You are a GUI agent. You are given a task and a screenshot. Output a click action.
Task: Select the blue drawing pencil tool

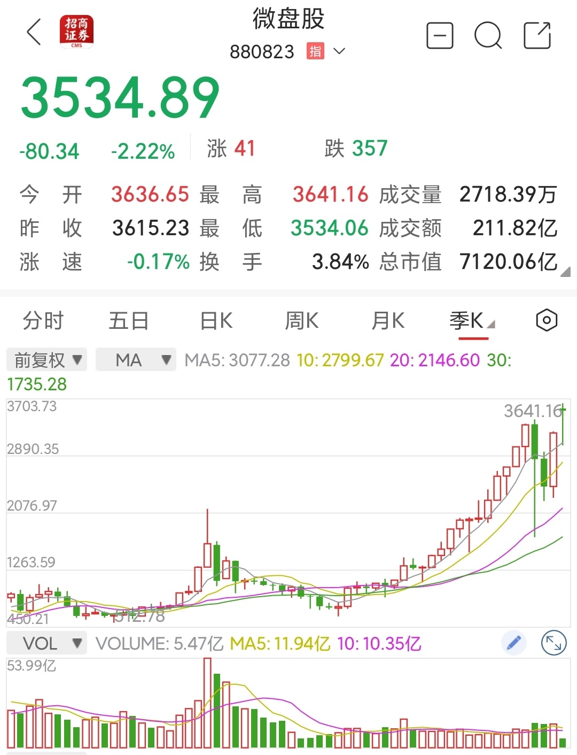pos(513,643)
